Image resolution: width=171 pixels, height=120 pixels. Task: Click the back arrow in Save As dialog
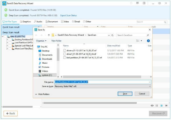pos(36,35)
